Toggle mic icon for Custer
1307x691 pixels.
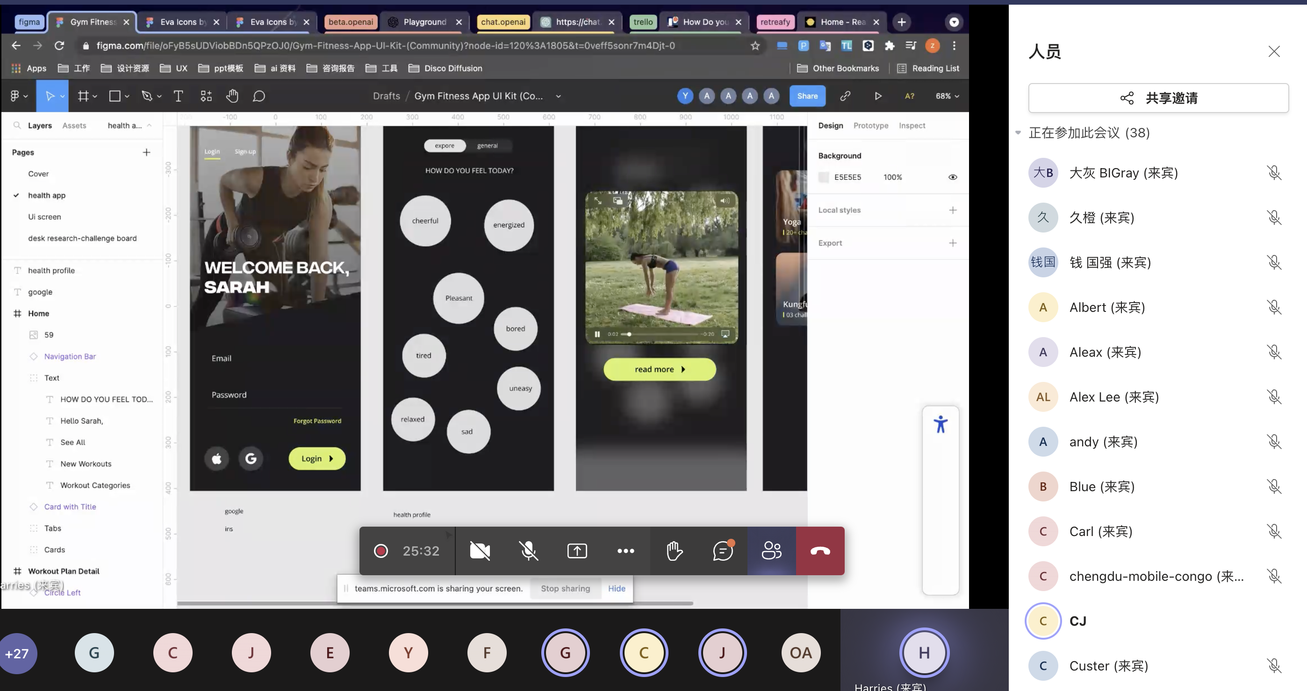1274,666
